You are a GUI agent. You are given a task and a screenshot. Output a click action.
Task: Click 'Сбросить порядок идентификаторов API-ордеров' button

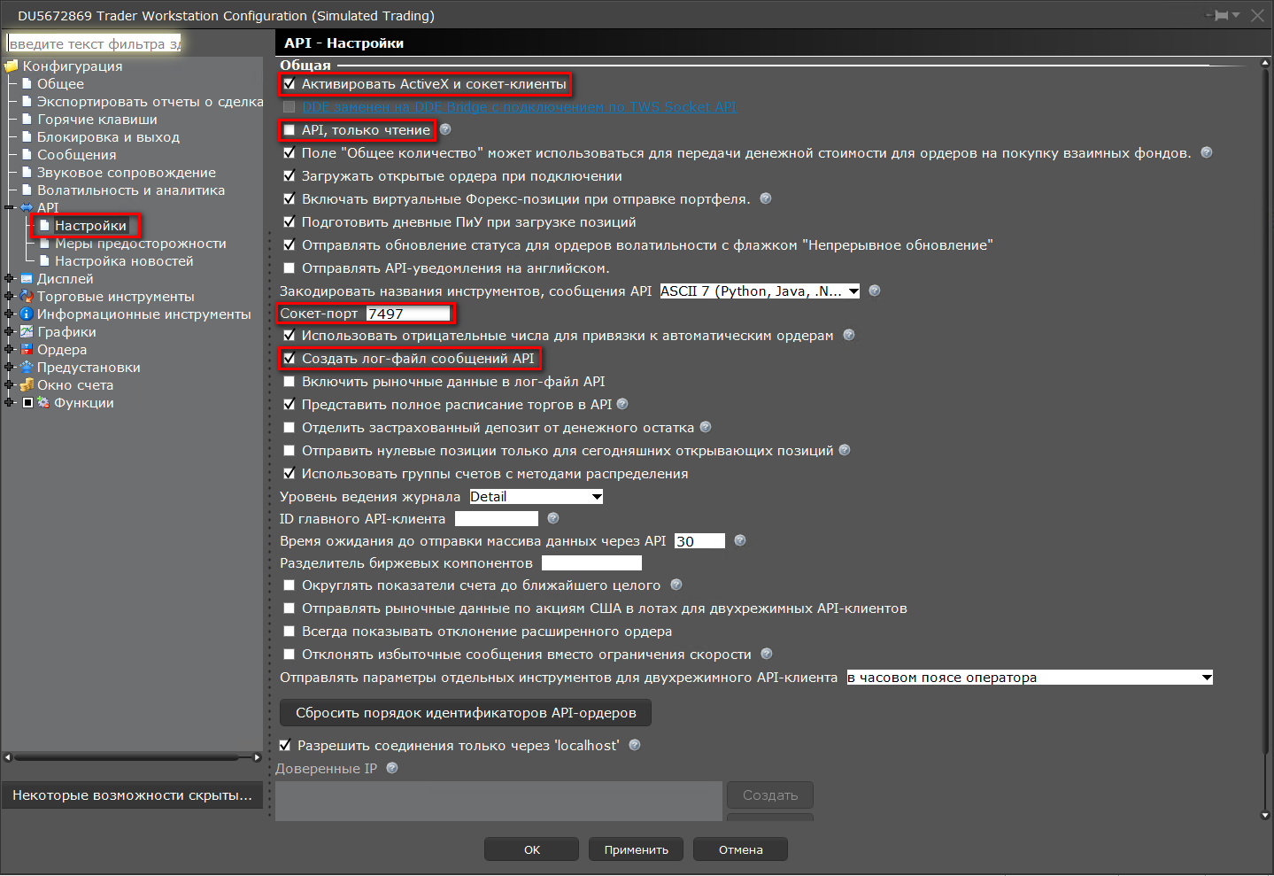coord(466,713)
